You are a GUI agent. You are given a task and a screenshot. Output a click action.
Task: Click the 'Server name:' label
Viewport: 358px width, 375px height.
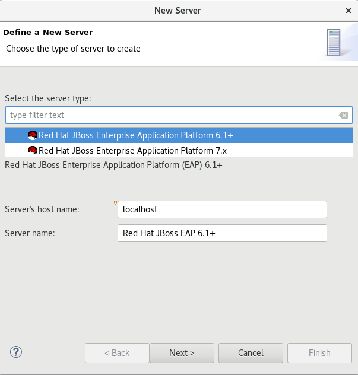coord(30,233)
